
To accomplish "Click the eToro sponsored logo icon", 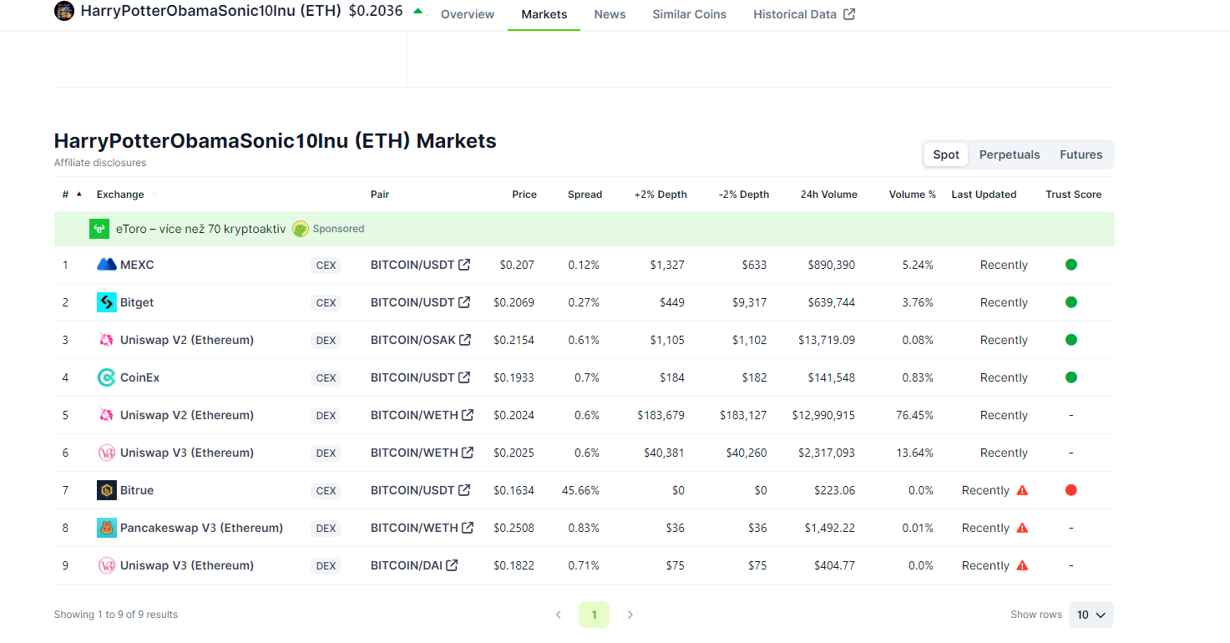I will coord(99,229).
